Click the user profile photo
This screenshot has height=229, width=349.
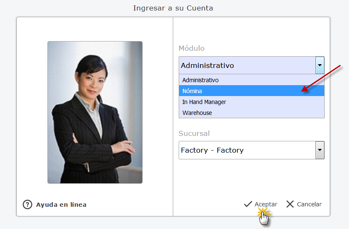pos(95,112)
